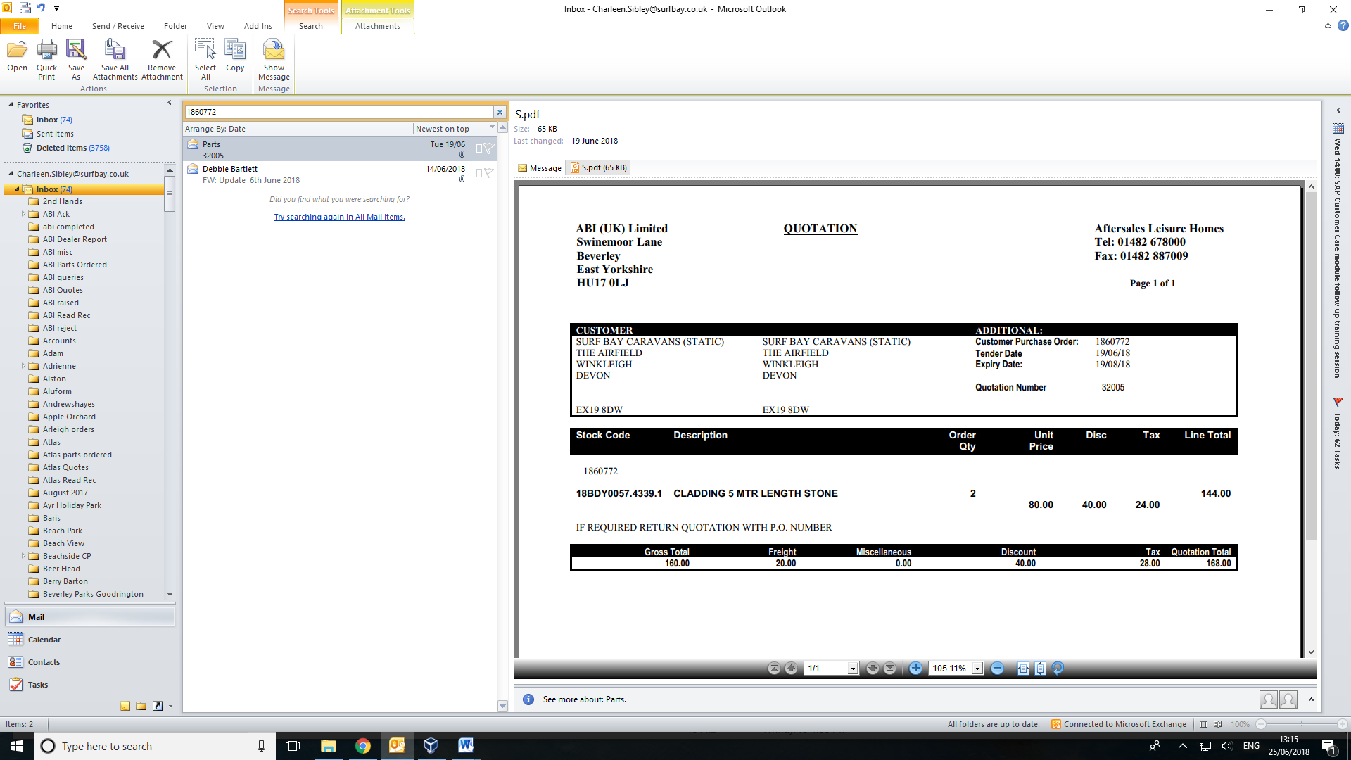
Task: Click Try searching again in All Mail Items
Action: [339, 217]
